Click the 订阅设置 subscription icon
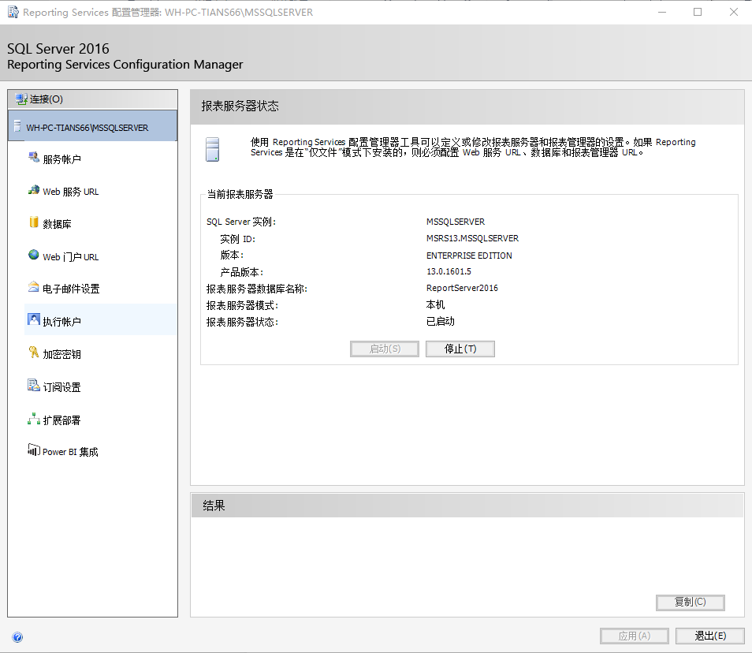752x653 pixels. pos(34,386)
